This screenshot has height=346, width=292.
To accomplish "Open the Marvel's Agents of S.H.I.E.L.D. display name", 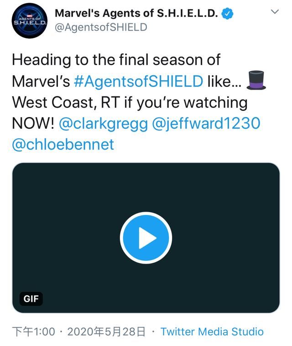I will [137, 14].
